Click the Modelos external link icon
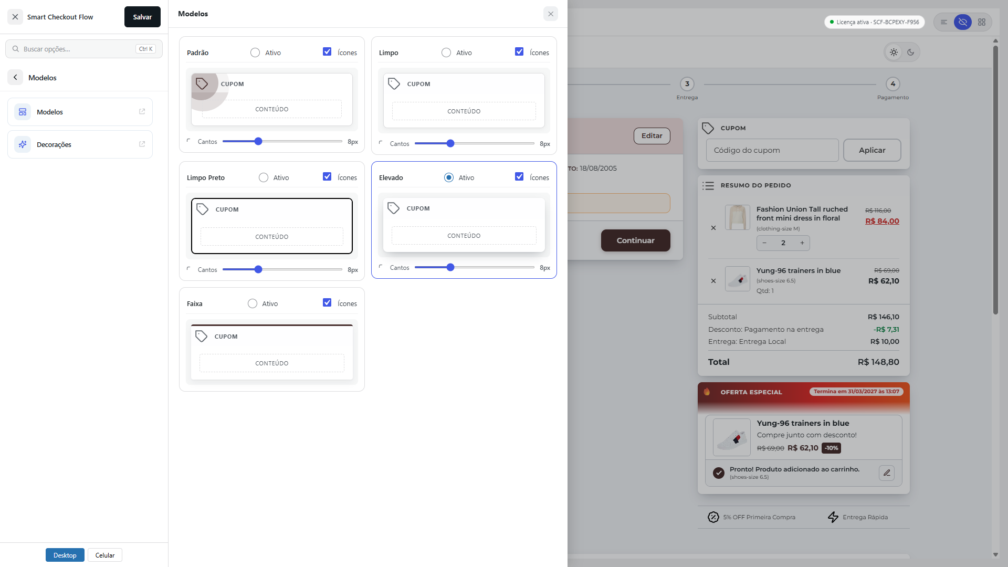The width and height of the screenshot is (1008, 567). 142,112
